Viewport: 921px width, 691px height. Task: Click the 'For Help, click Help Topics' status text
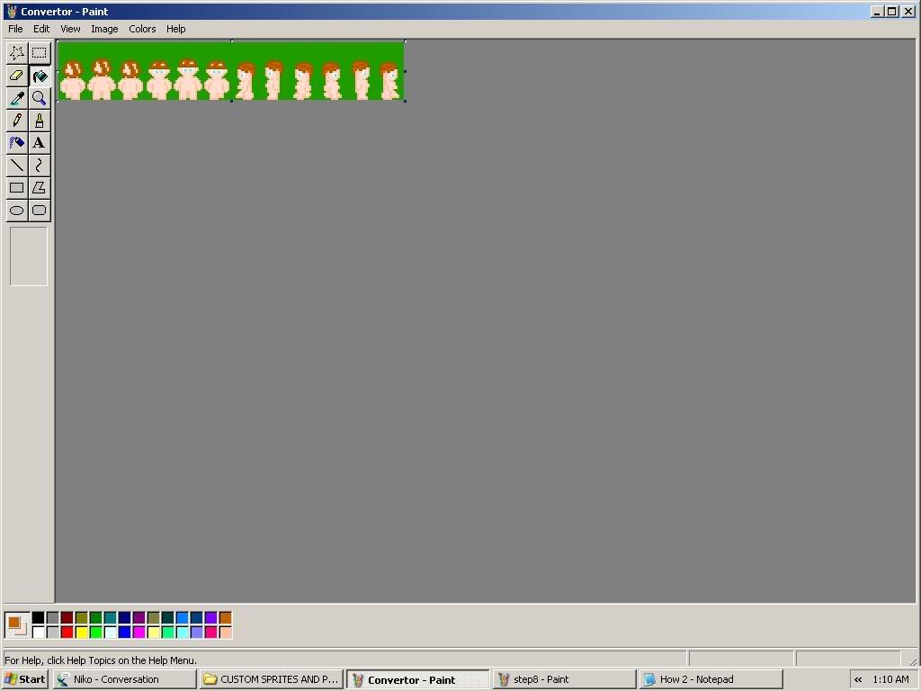(x=101, y=660)
